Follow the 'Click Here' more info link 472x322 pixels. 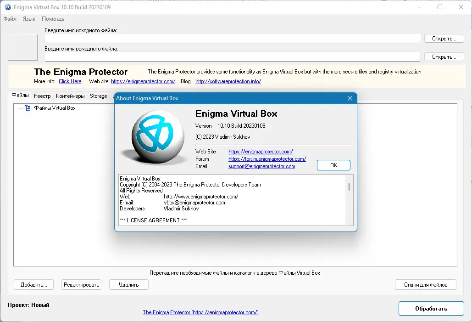(70, 81)
